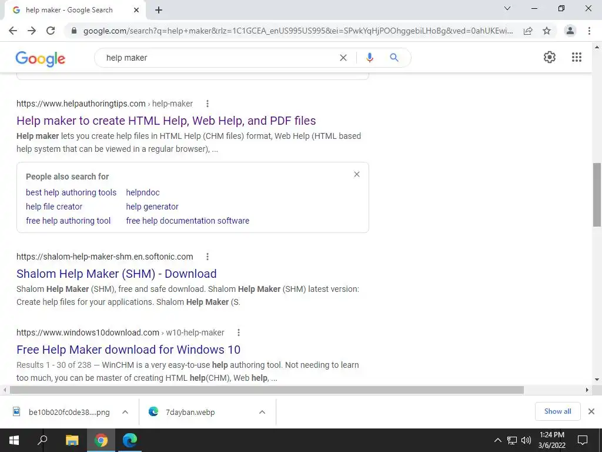The width and height of the screenshot is (602, 452).
Task: Click the address bar URL
Action: pyautogui.click(x=298, y=31)
